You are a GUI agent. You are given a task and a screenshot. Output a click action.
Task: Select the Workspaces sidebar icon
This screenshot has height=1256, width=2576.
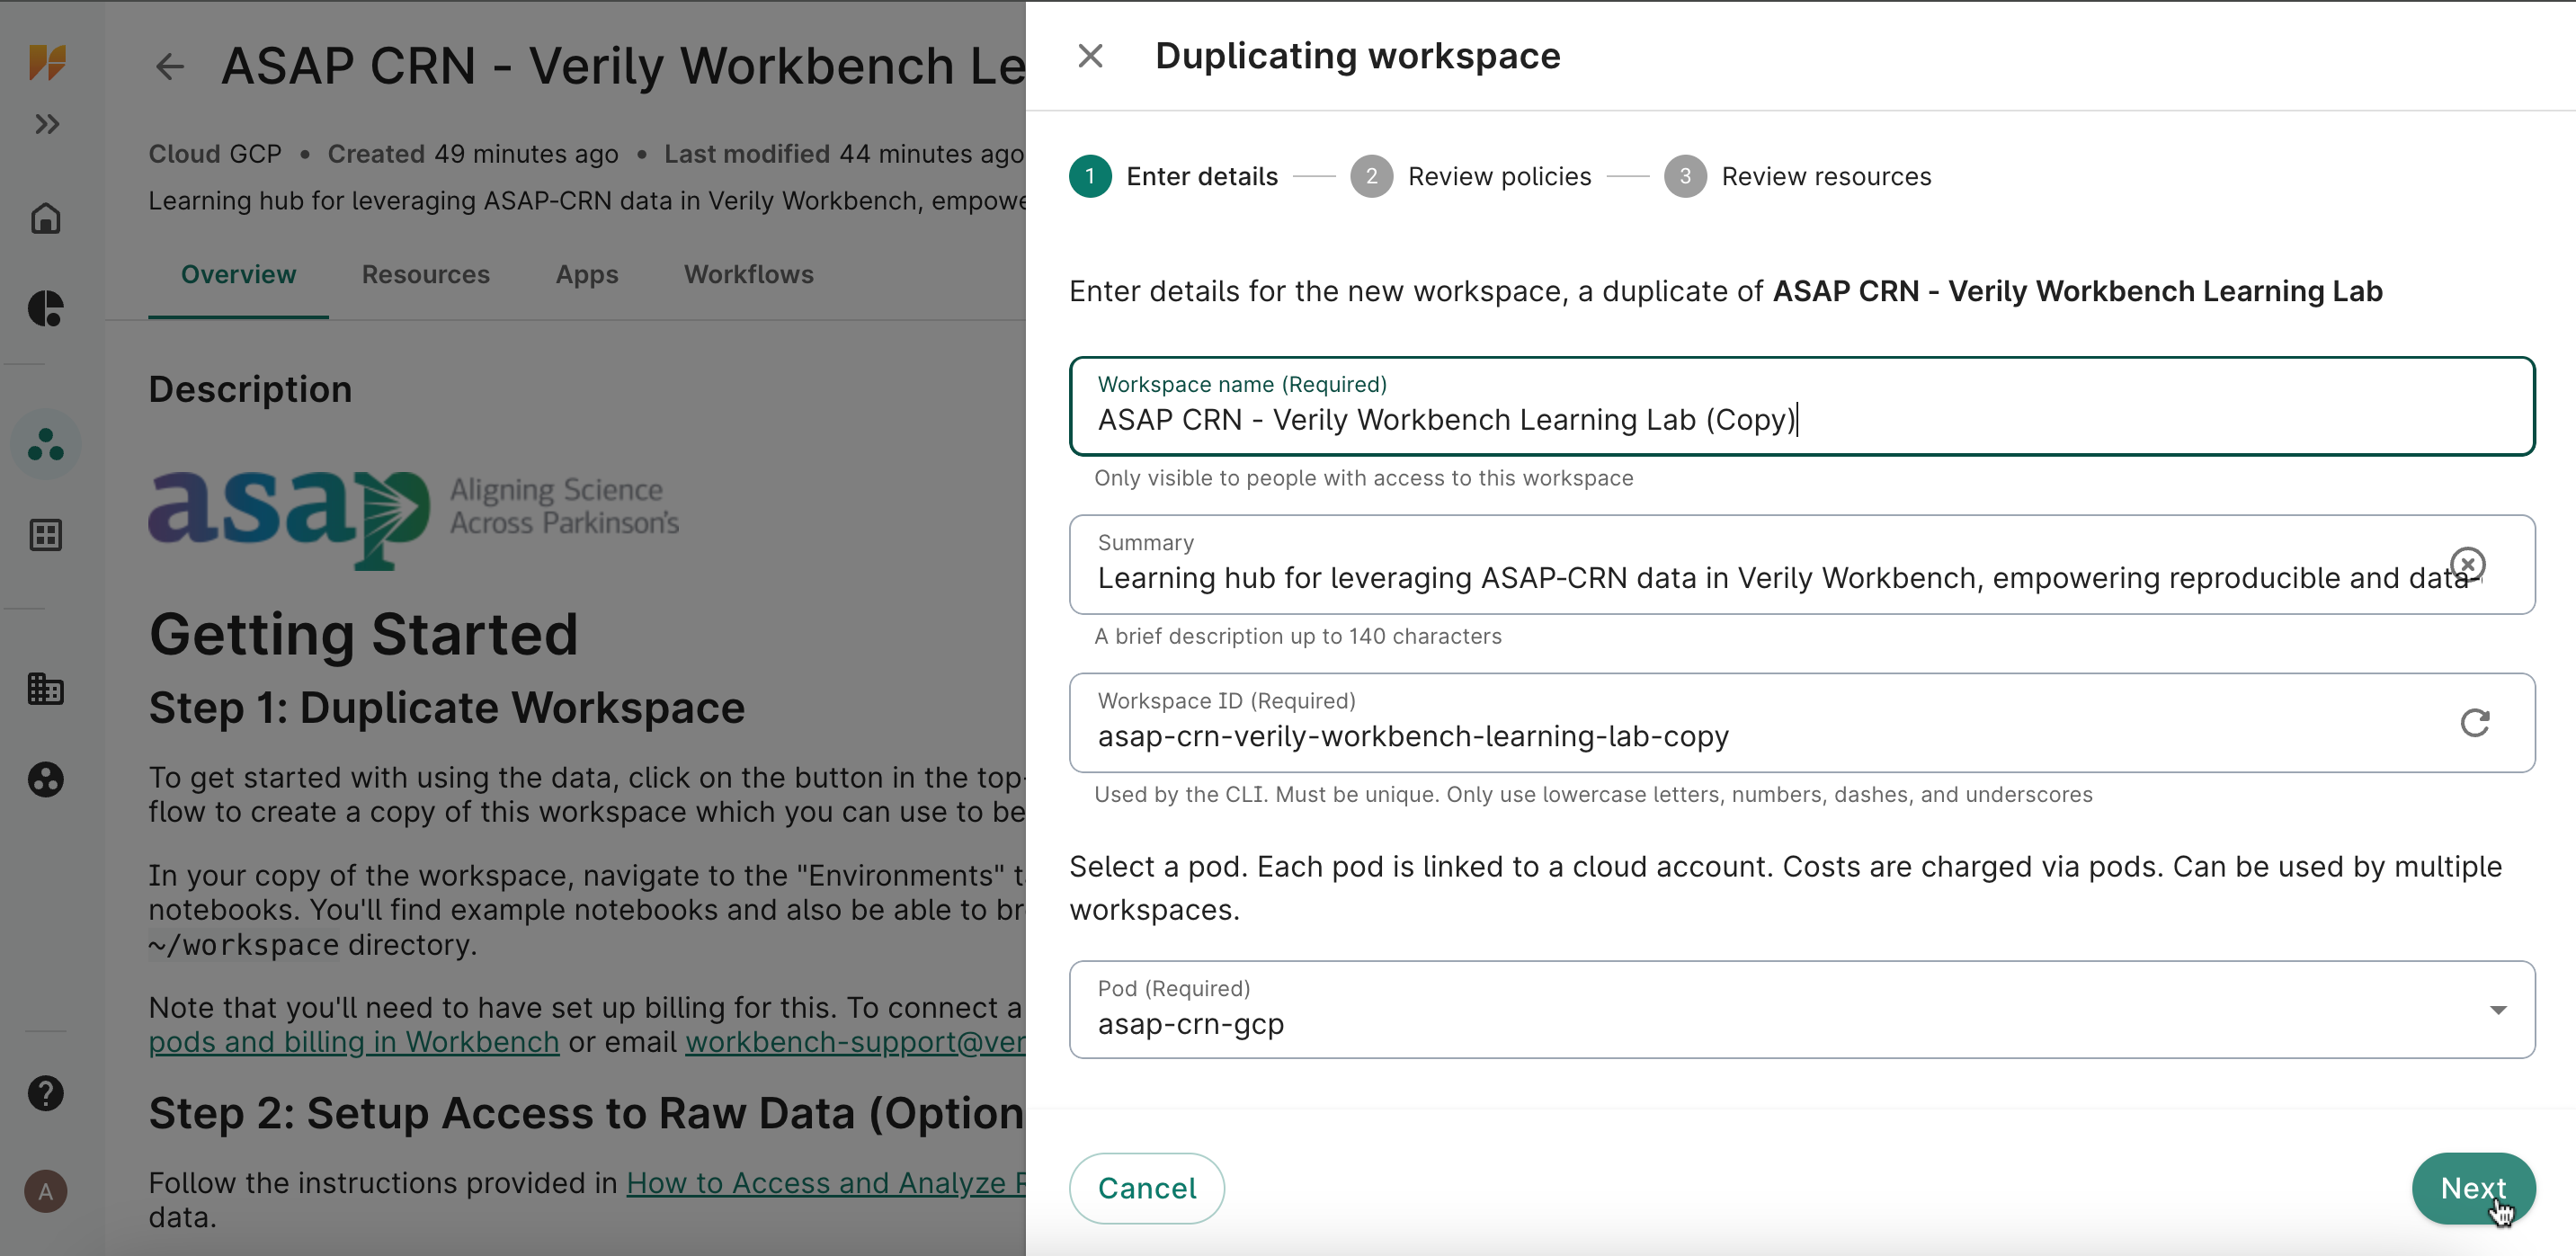coord(45,443)
